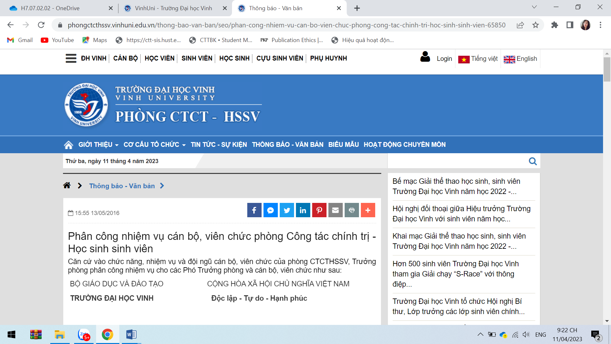Print the article using printer icon
This screenshot has height=344, width=611.
coord(352,210)
